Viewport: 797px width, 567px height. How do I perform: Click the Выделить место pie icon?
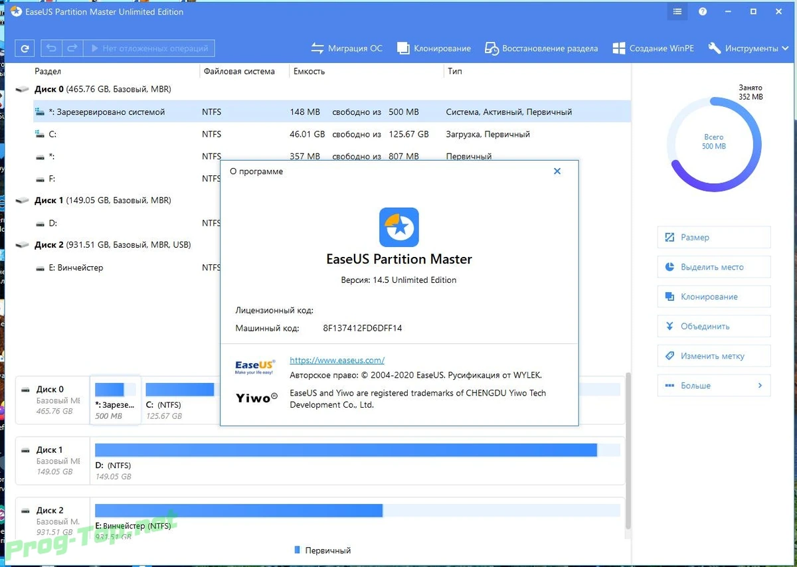pyautogui.click(x=669, y=267)
